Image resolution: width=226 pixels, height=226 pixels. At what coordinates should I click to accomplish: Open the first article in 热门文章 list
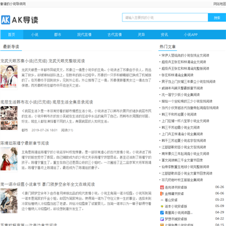pos(185,55)
